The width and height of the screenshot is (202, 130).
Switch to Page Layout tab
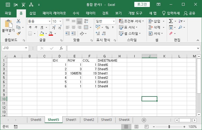[x=54, y=13]
